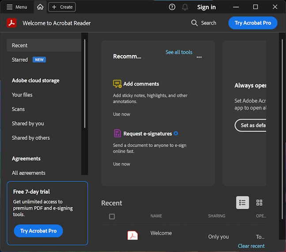Open Shared by you
The width and height of the screenshot is (286, 252).
pyautogui.click(x=28, y=124)
